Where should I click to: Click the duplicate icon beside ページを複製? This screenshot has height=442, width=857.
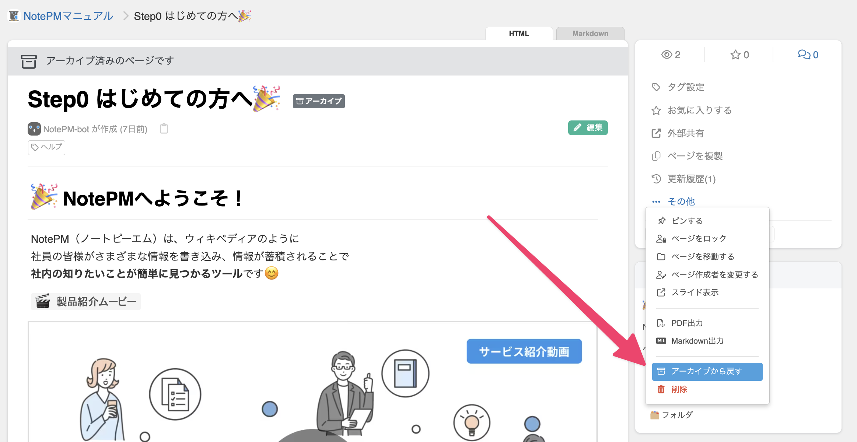(x=656, y=156)
